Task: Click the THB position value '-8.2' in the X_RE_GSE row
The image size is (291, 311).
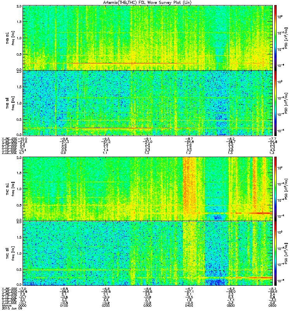Action: click(x=231, y=139)
